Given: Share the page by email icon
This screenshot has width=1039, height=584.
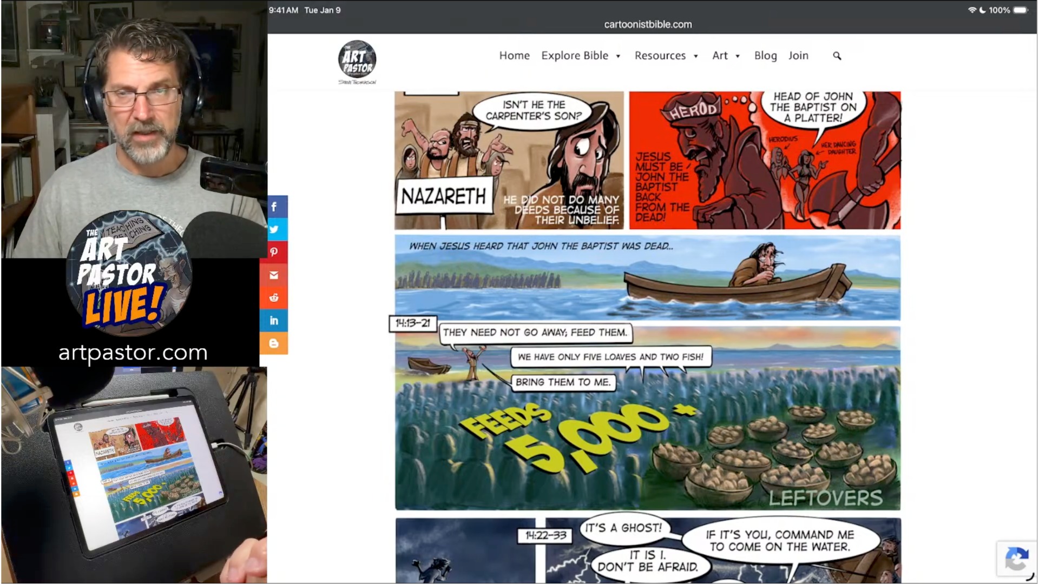Looking at the screenshot, I should [274, 275].
